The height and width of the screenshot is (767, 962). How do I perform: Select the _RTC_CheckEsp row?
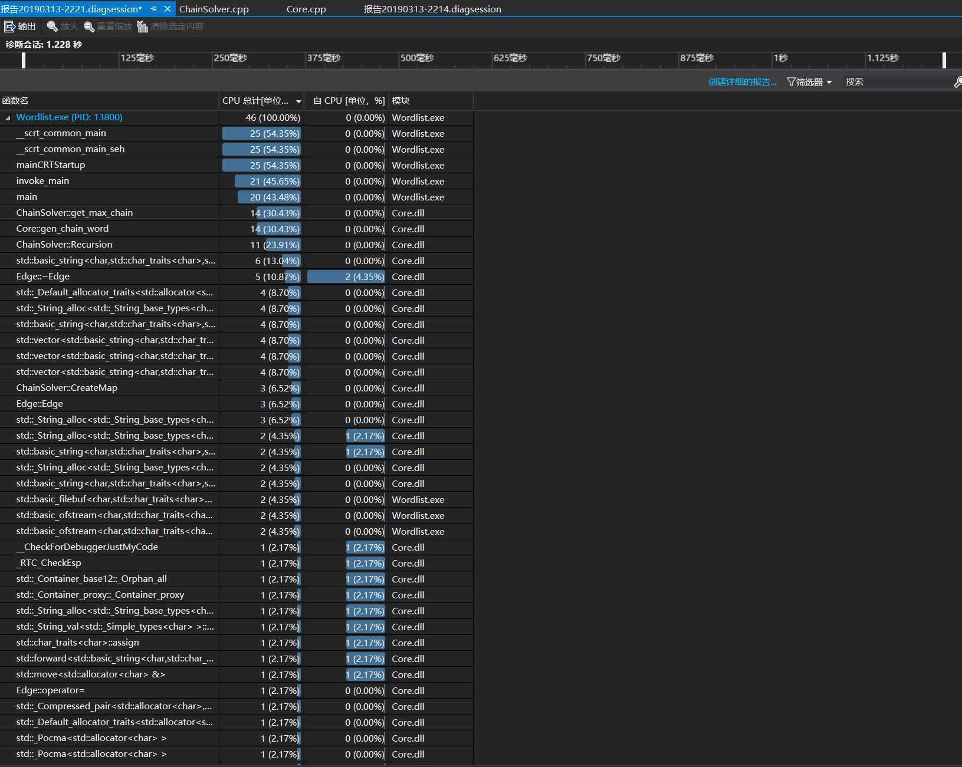click(236, 563)
